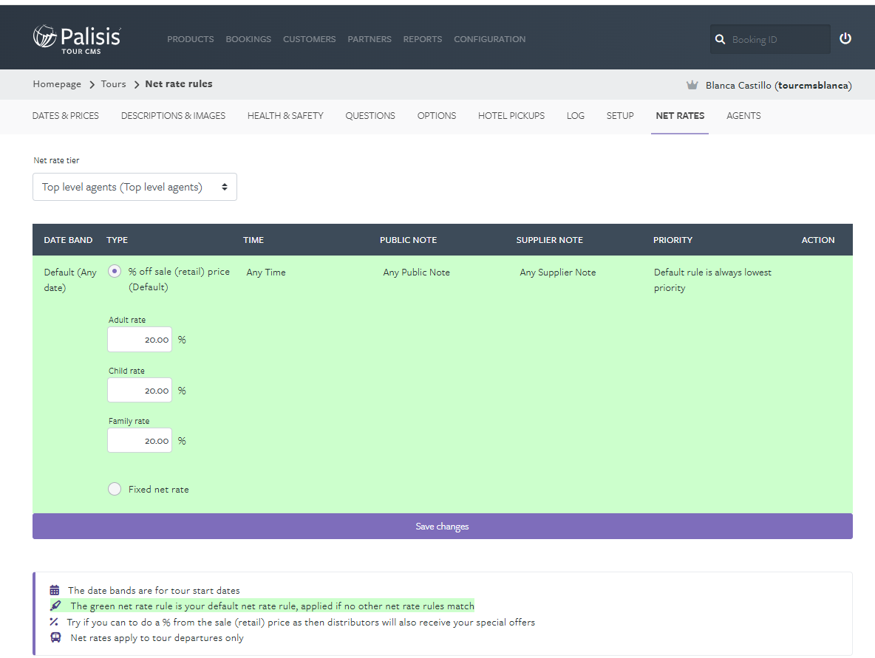Click the Any Public Note cell
The height and width of the screenshot is (658, 875).
(416, 272)
